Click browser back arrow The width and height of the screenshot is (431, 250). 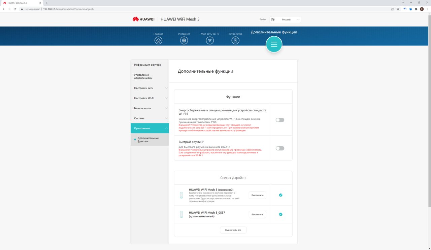tap(4, 9)
